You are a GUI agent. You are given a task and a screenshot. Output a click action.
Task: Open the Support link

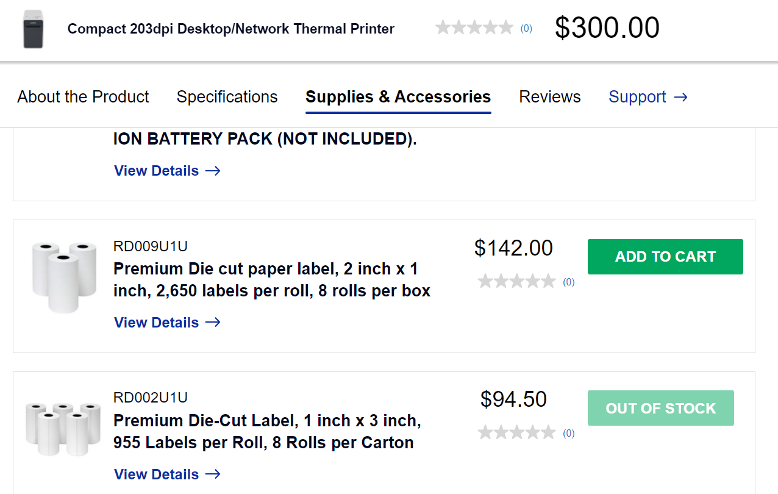(637, 97)
